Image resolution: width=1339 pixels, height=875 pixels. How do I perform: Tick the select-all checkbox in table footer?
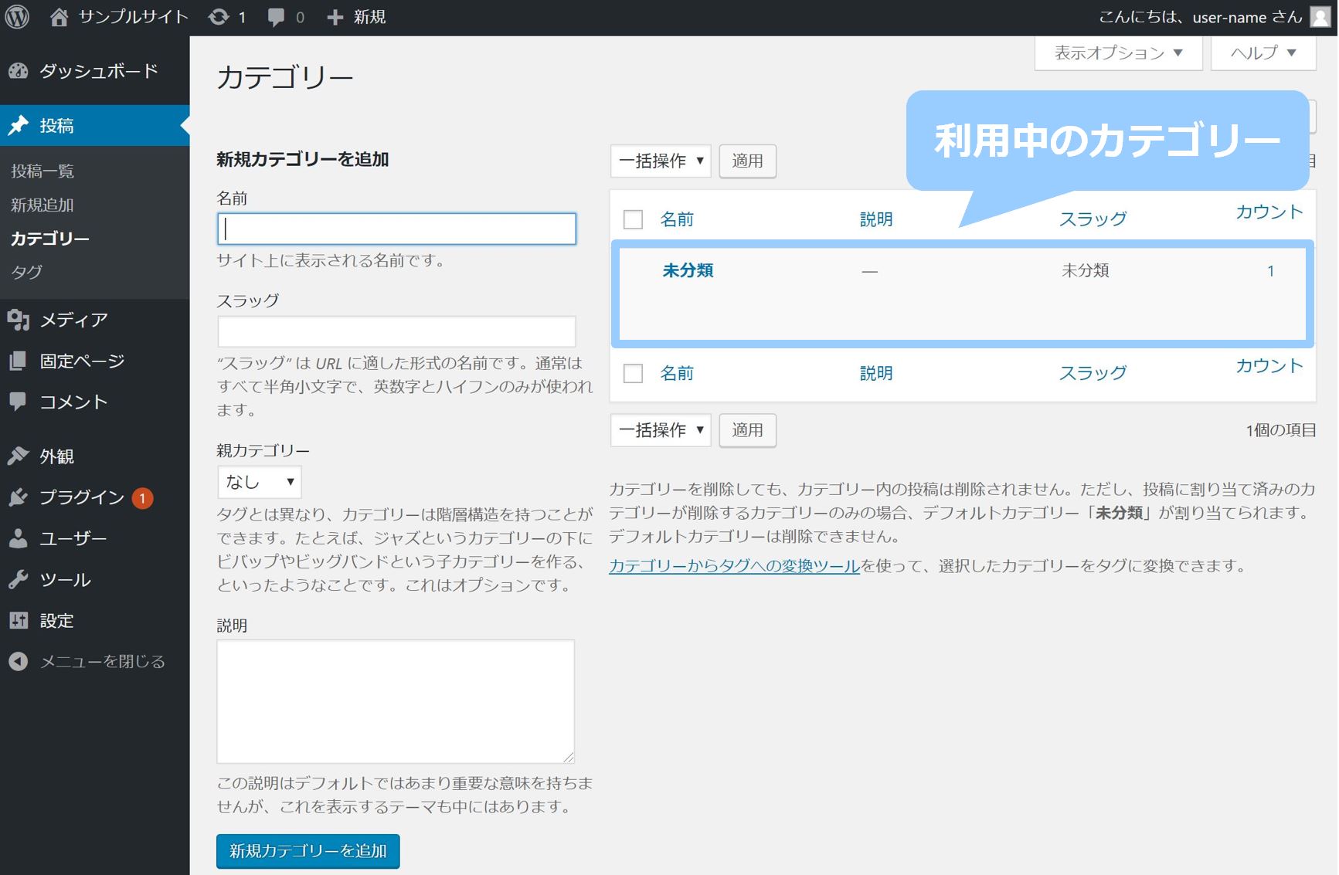coord(633,374)
